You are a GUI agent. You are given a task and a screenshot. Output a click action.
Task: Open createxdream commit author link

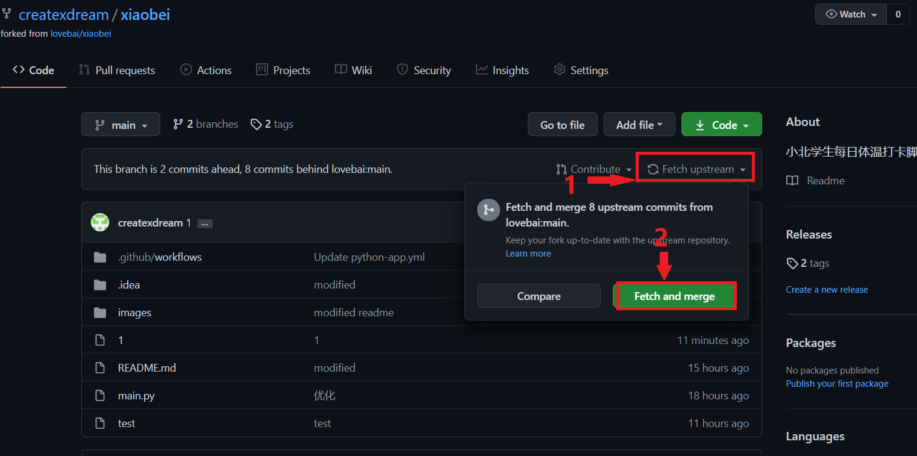(x=150, y=223)
